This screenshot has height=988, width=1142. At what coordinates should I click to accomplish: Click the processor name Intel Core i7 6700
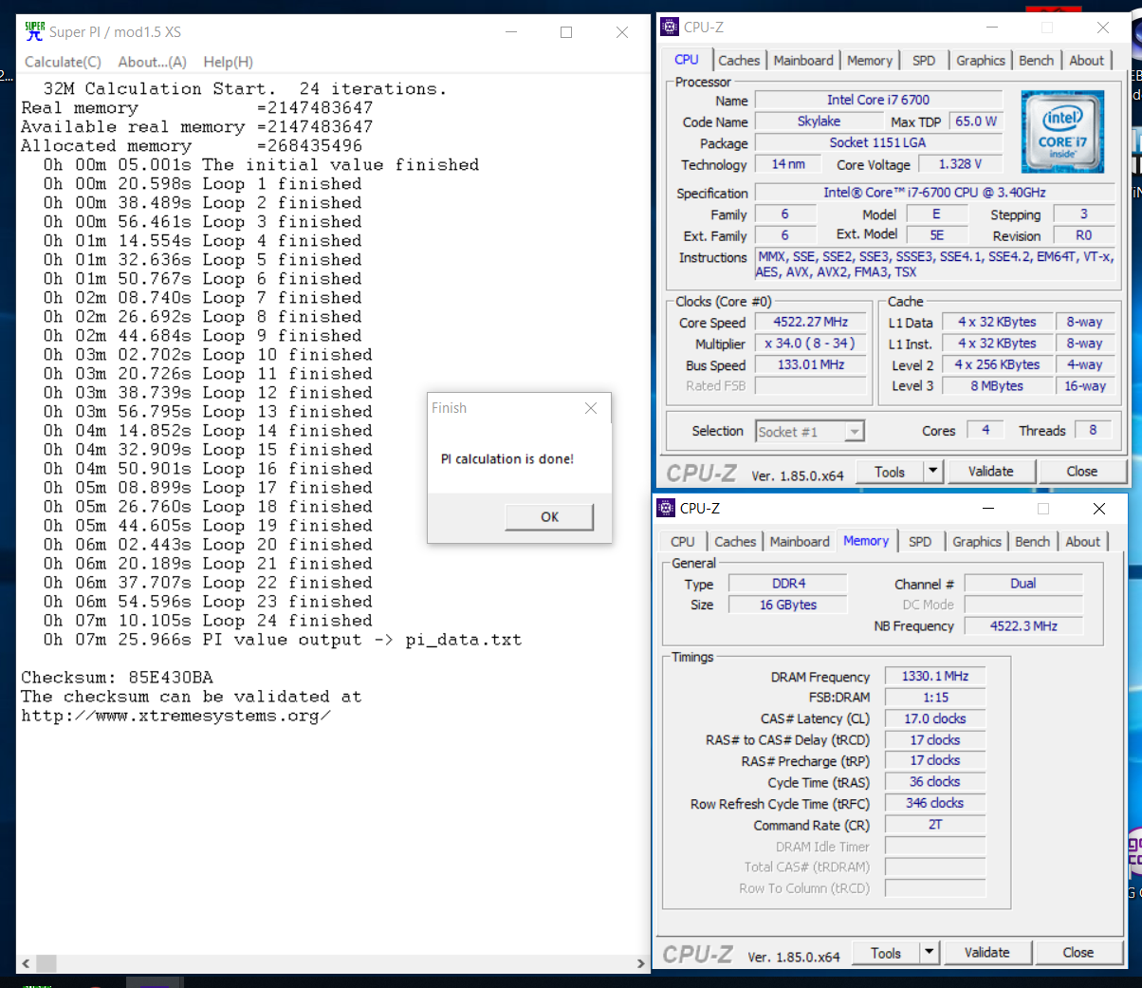878,100
